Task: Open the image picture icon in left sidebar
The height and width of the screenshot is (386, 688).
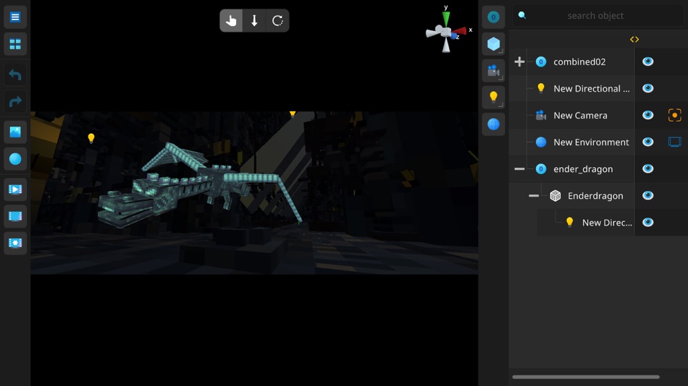Action: [x=15, y=132]
